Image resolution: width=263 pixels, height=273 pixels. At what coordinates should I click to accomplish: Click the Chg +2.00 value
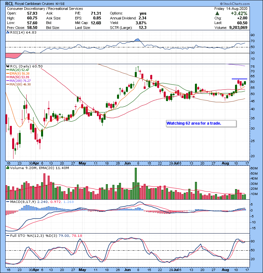tap(242, 18)
